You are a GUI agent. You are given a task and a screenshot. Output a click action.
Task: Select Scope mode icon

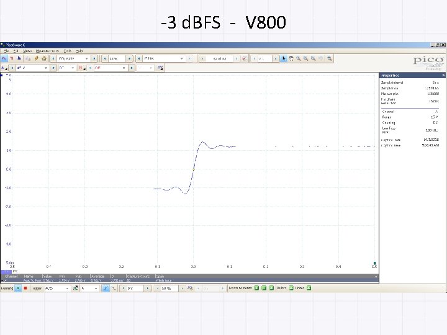(x=4, y=58)
